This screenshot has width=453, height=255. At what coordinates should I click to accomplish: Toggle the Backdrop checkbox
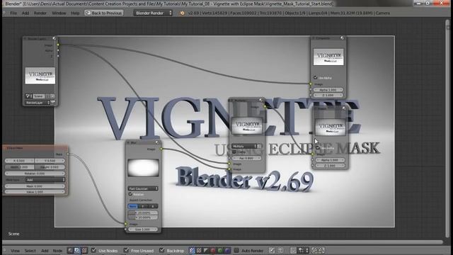(162, 250)
